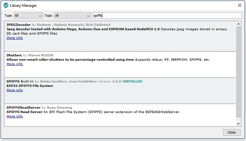Click author text 'Marvin ROGER'
Image resolution: width=246 pixels, height=141 pixels.
[x=41, y=55]
